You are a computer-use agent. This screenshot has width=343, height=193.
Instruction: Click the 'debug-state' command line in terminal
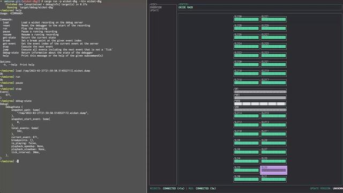click(16, 101)
